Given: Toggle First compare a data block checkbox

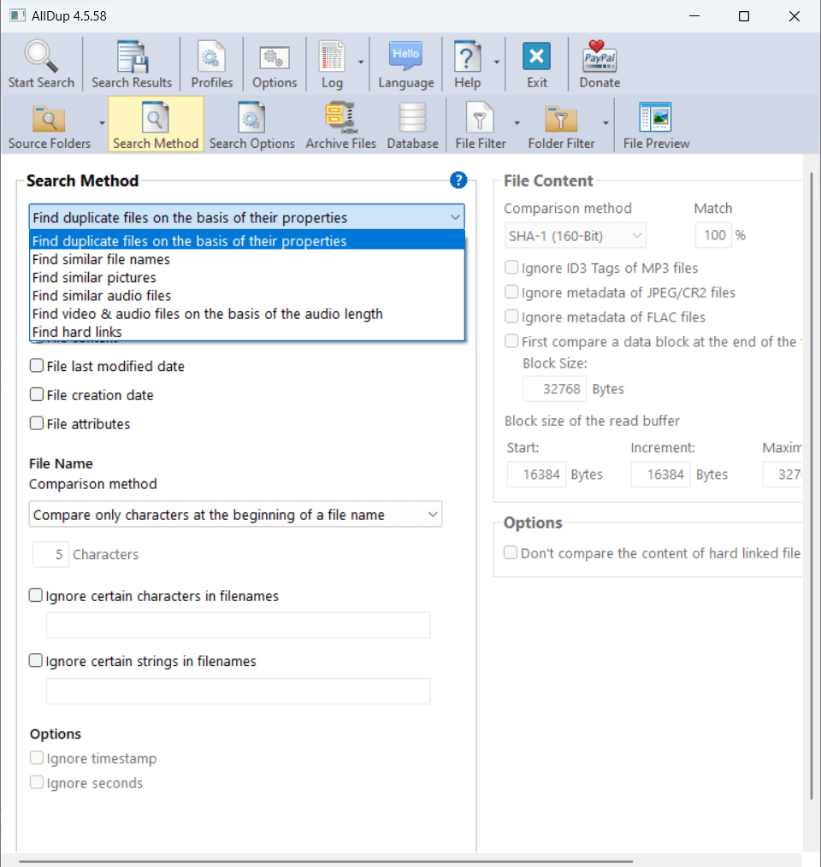Looking at the screenshot, I should (511, 341).
